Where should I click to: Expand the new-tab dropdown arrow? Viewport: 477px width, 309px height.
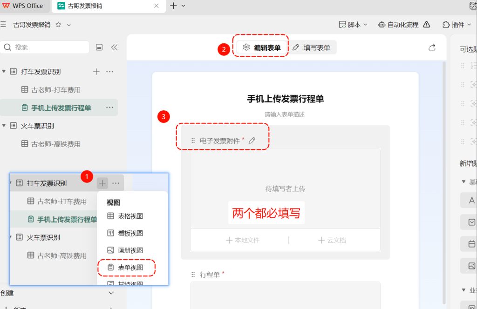184,6
